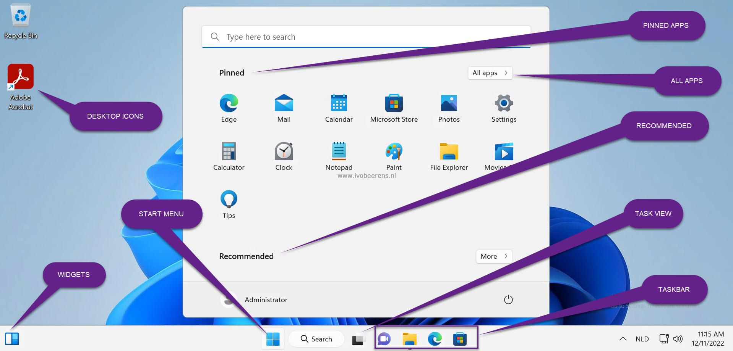Launch the Calculator app

click(229, 156)
